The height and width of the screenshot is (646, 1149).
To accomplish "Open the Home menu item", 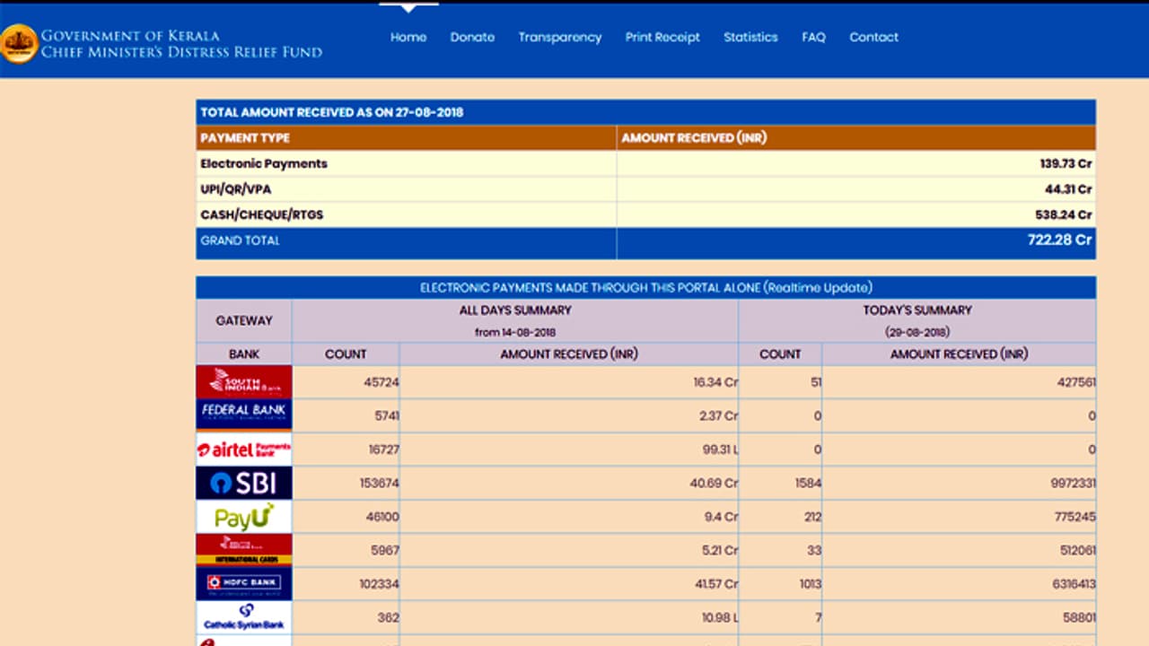I will [408, 37].
